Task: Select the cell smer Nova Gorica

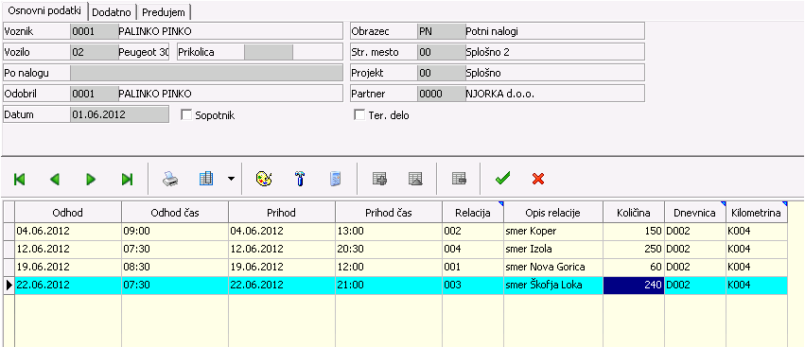Action: (x=553, y=268)
